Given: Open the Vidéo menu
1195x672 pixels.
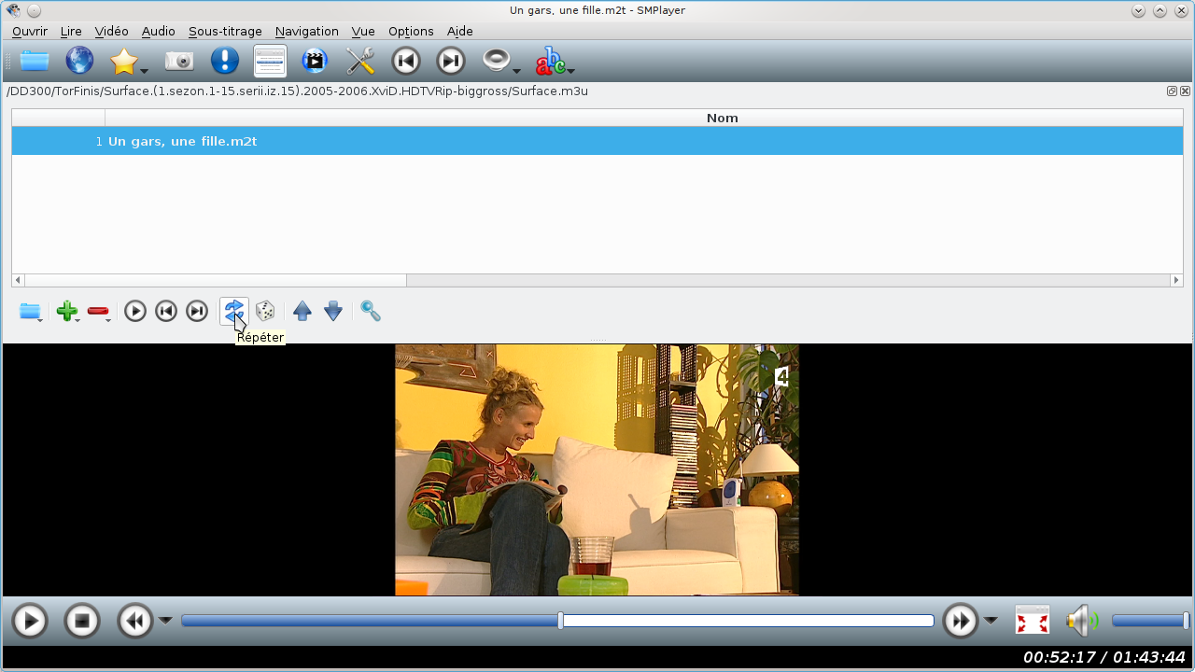Looking at the screenshot, I should [111, 31].
